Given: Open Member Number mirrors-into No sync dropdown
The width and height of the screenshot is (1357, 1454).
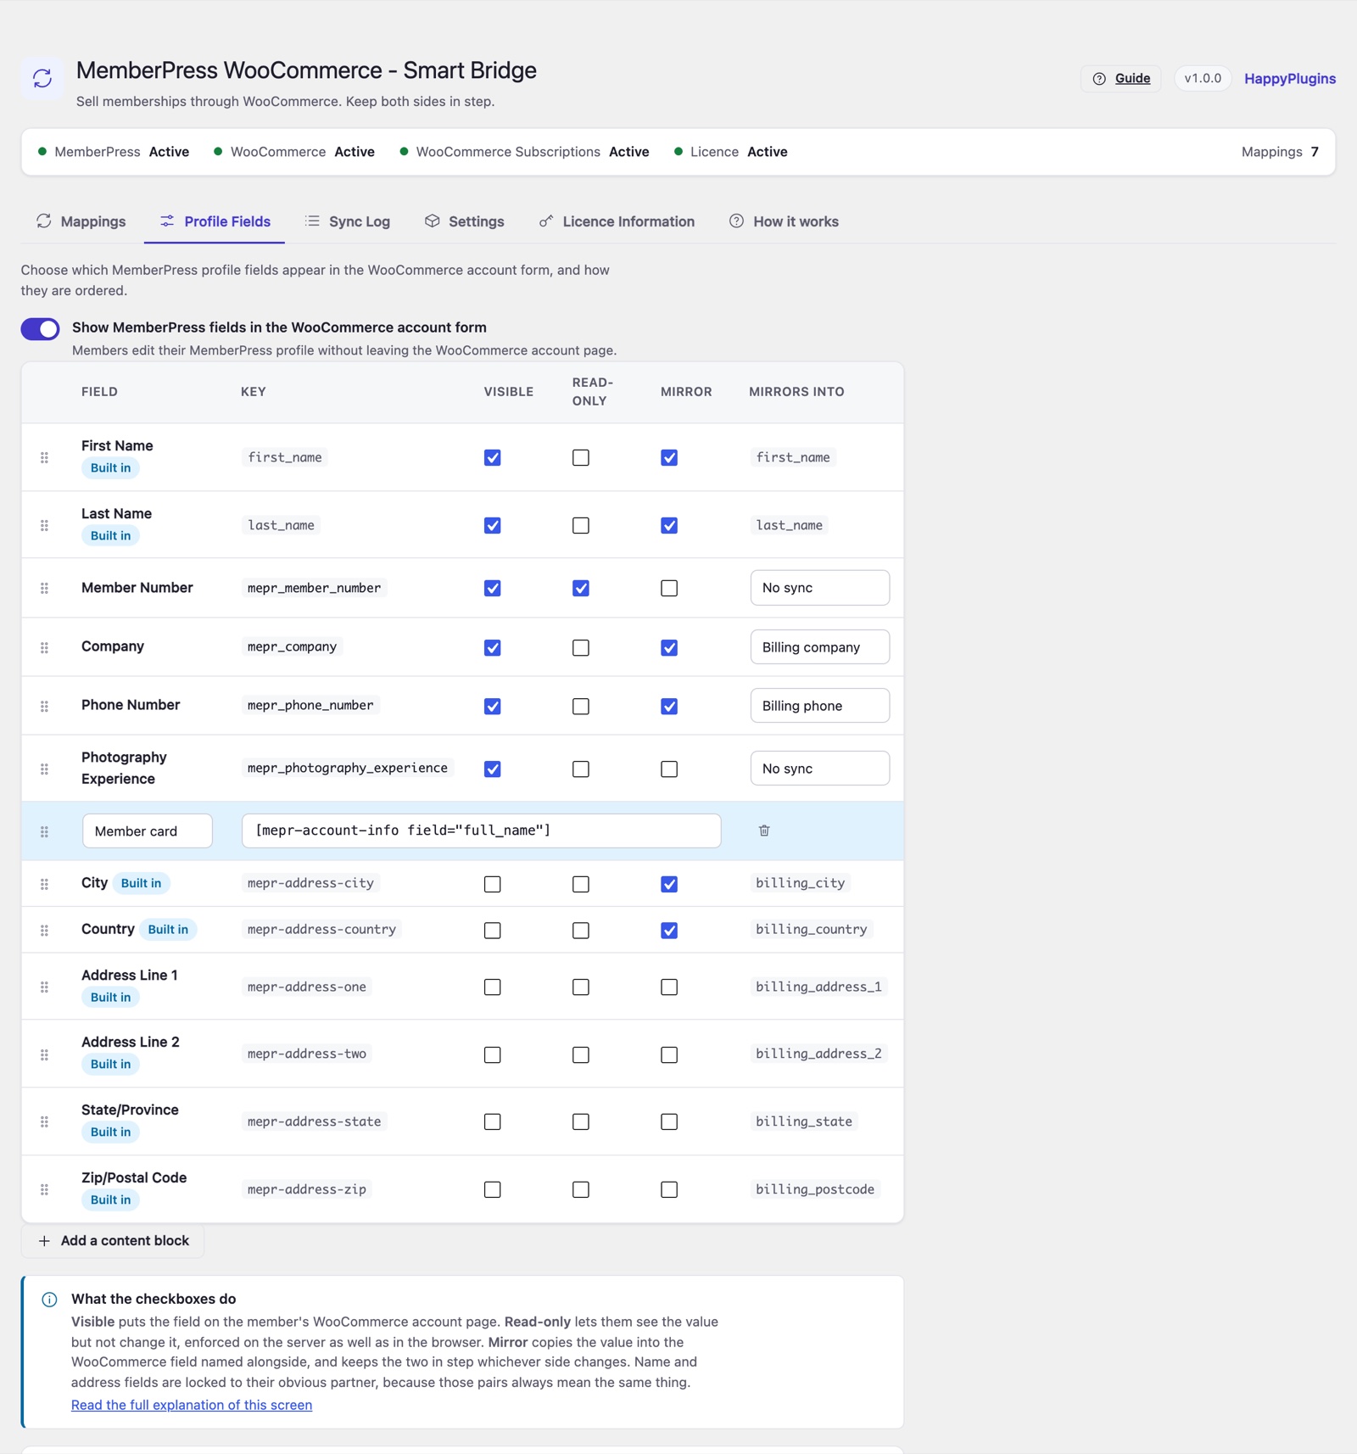Looking at the screenshot, I should tap(819, 588).
